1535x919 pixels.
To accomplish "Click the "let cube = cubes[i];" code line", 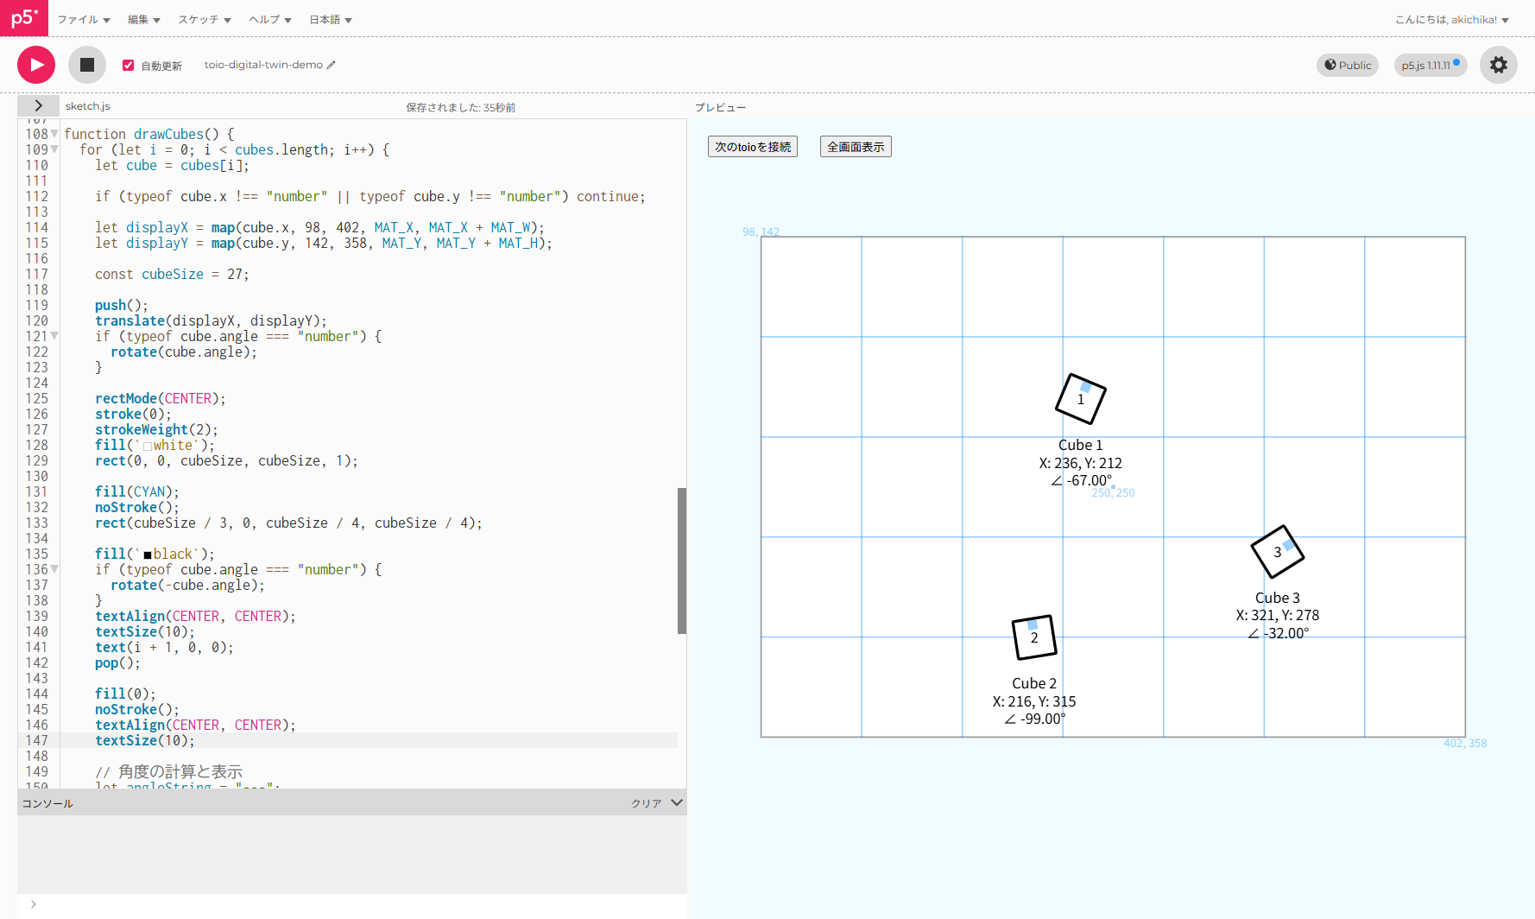I will coord(172,165).
